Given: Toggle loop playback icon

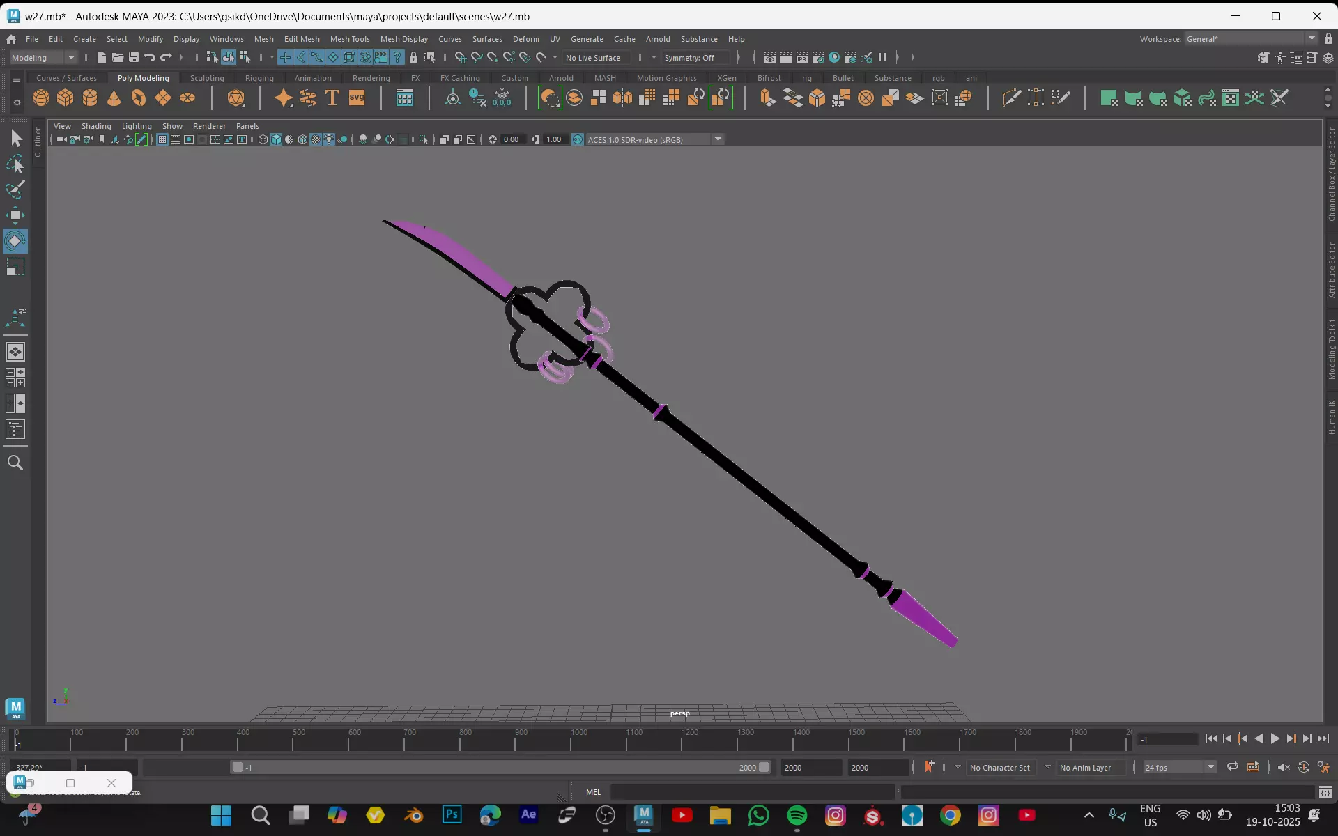Looking at the screenshot, I should pos(1233,767).
